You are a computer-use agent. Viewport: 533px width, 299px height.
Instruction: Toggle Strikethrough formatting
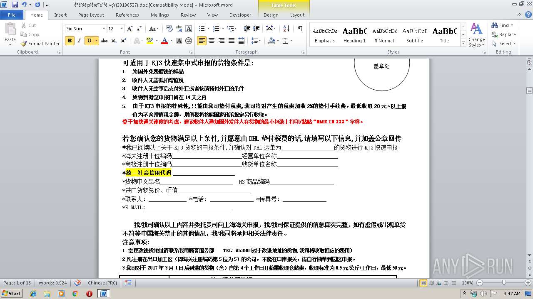[x=104, y=41]
